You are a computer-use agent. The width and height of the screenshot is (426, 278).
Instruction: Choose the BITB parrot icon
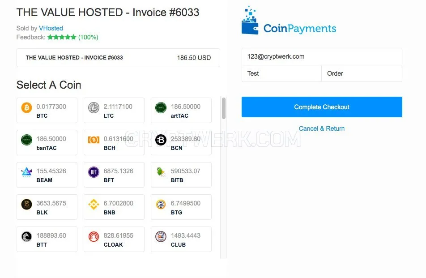[x=161, y=172]
